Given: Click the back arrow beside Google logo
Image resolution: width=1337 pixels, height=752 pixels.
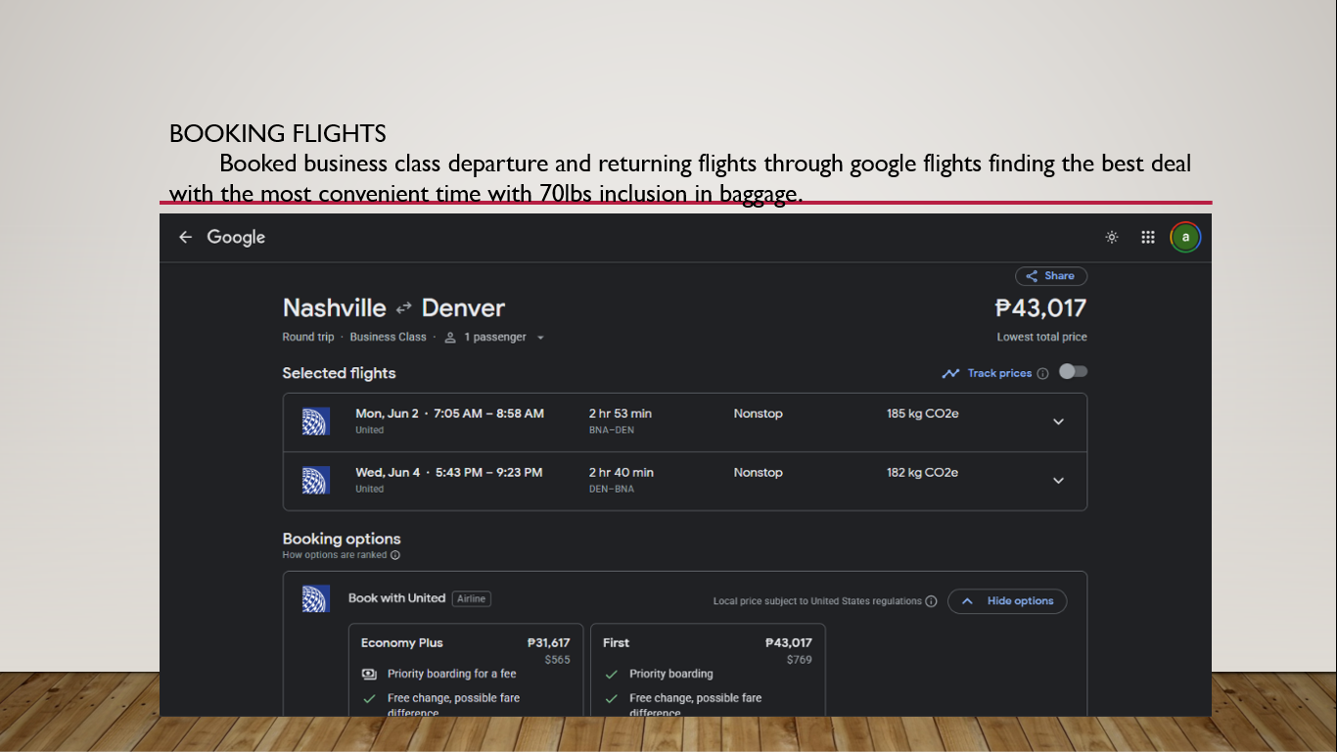Looking at the screenshot, I should click(x=185, y=237).
